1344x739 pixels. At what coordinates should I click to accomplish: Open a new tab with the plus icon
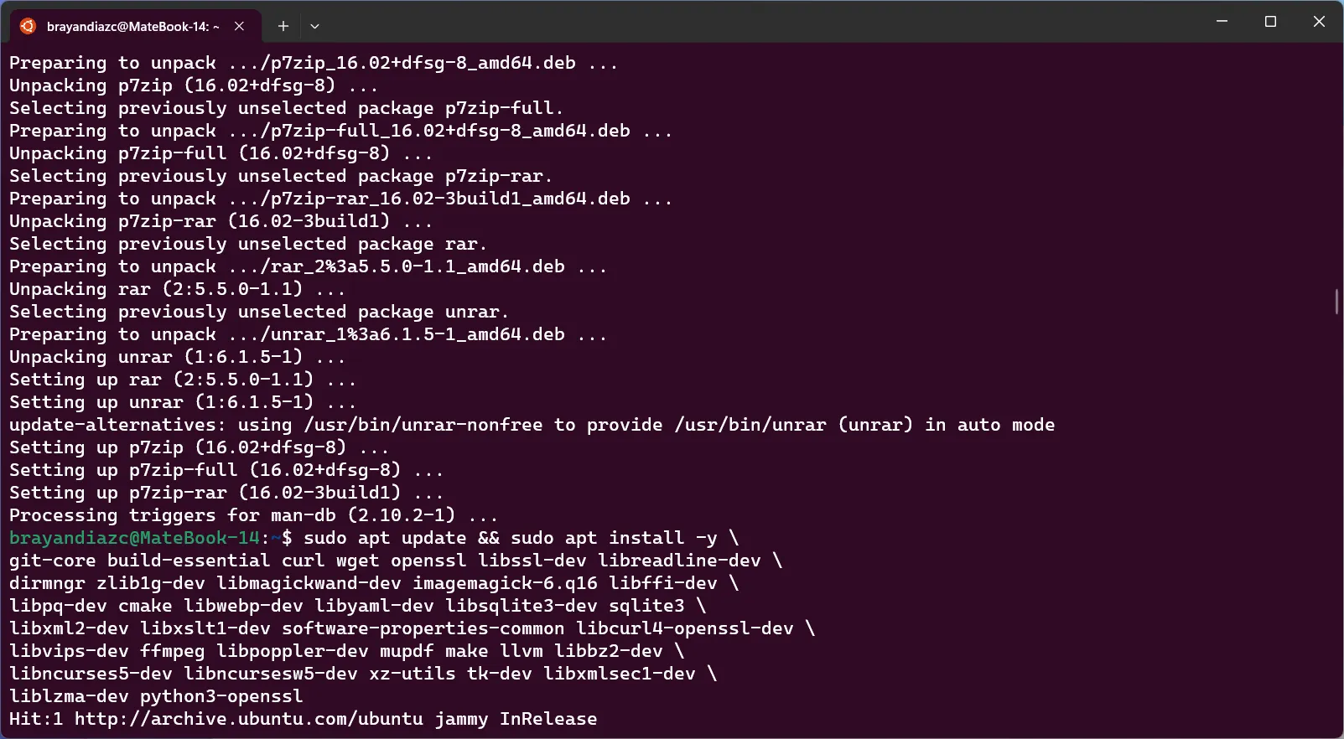(x=283, y=26)
